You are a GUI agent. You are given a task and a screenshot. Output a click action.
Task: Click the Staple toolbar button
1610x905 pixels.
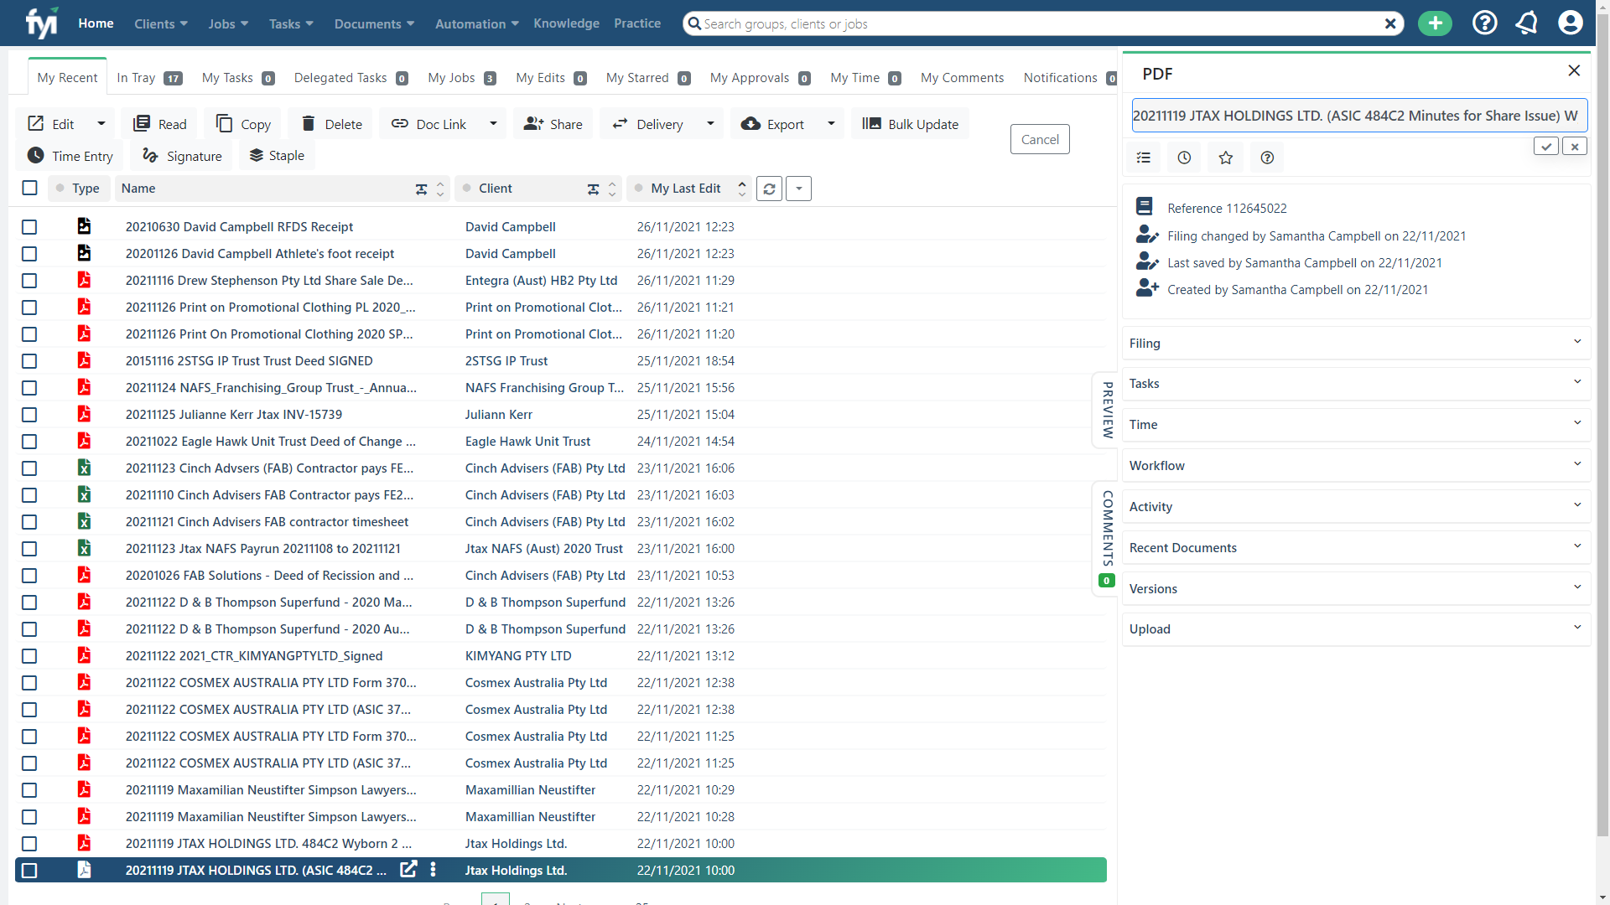[x=277, y=156]
